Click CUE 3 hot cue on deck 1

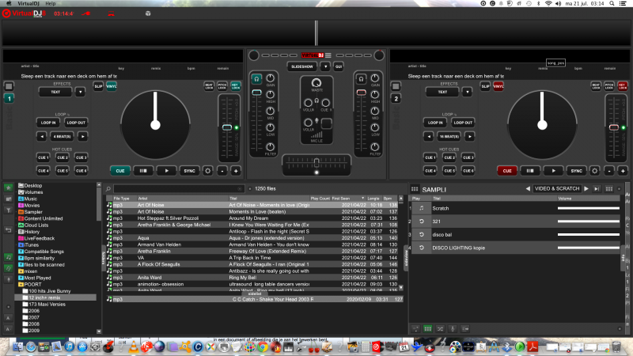[81, 157]
